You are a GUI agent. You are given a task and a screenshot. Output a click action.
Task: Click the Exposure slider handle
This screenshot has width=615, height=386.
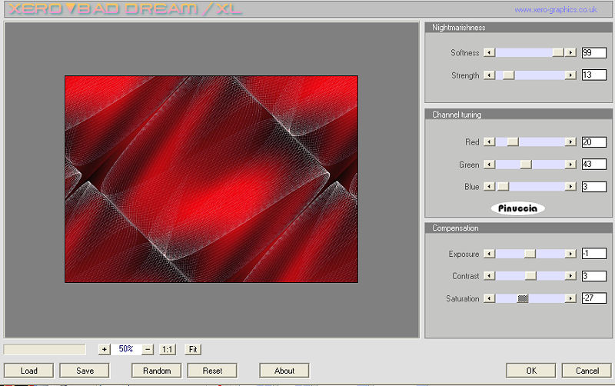[x=530, y=254]
